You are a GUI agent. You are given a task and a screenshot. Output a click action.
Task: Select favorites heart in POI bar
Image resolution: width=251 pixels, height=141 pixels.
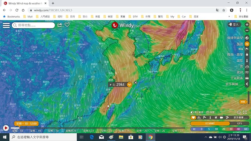click(x=193, y=118)
